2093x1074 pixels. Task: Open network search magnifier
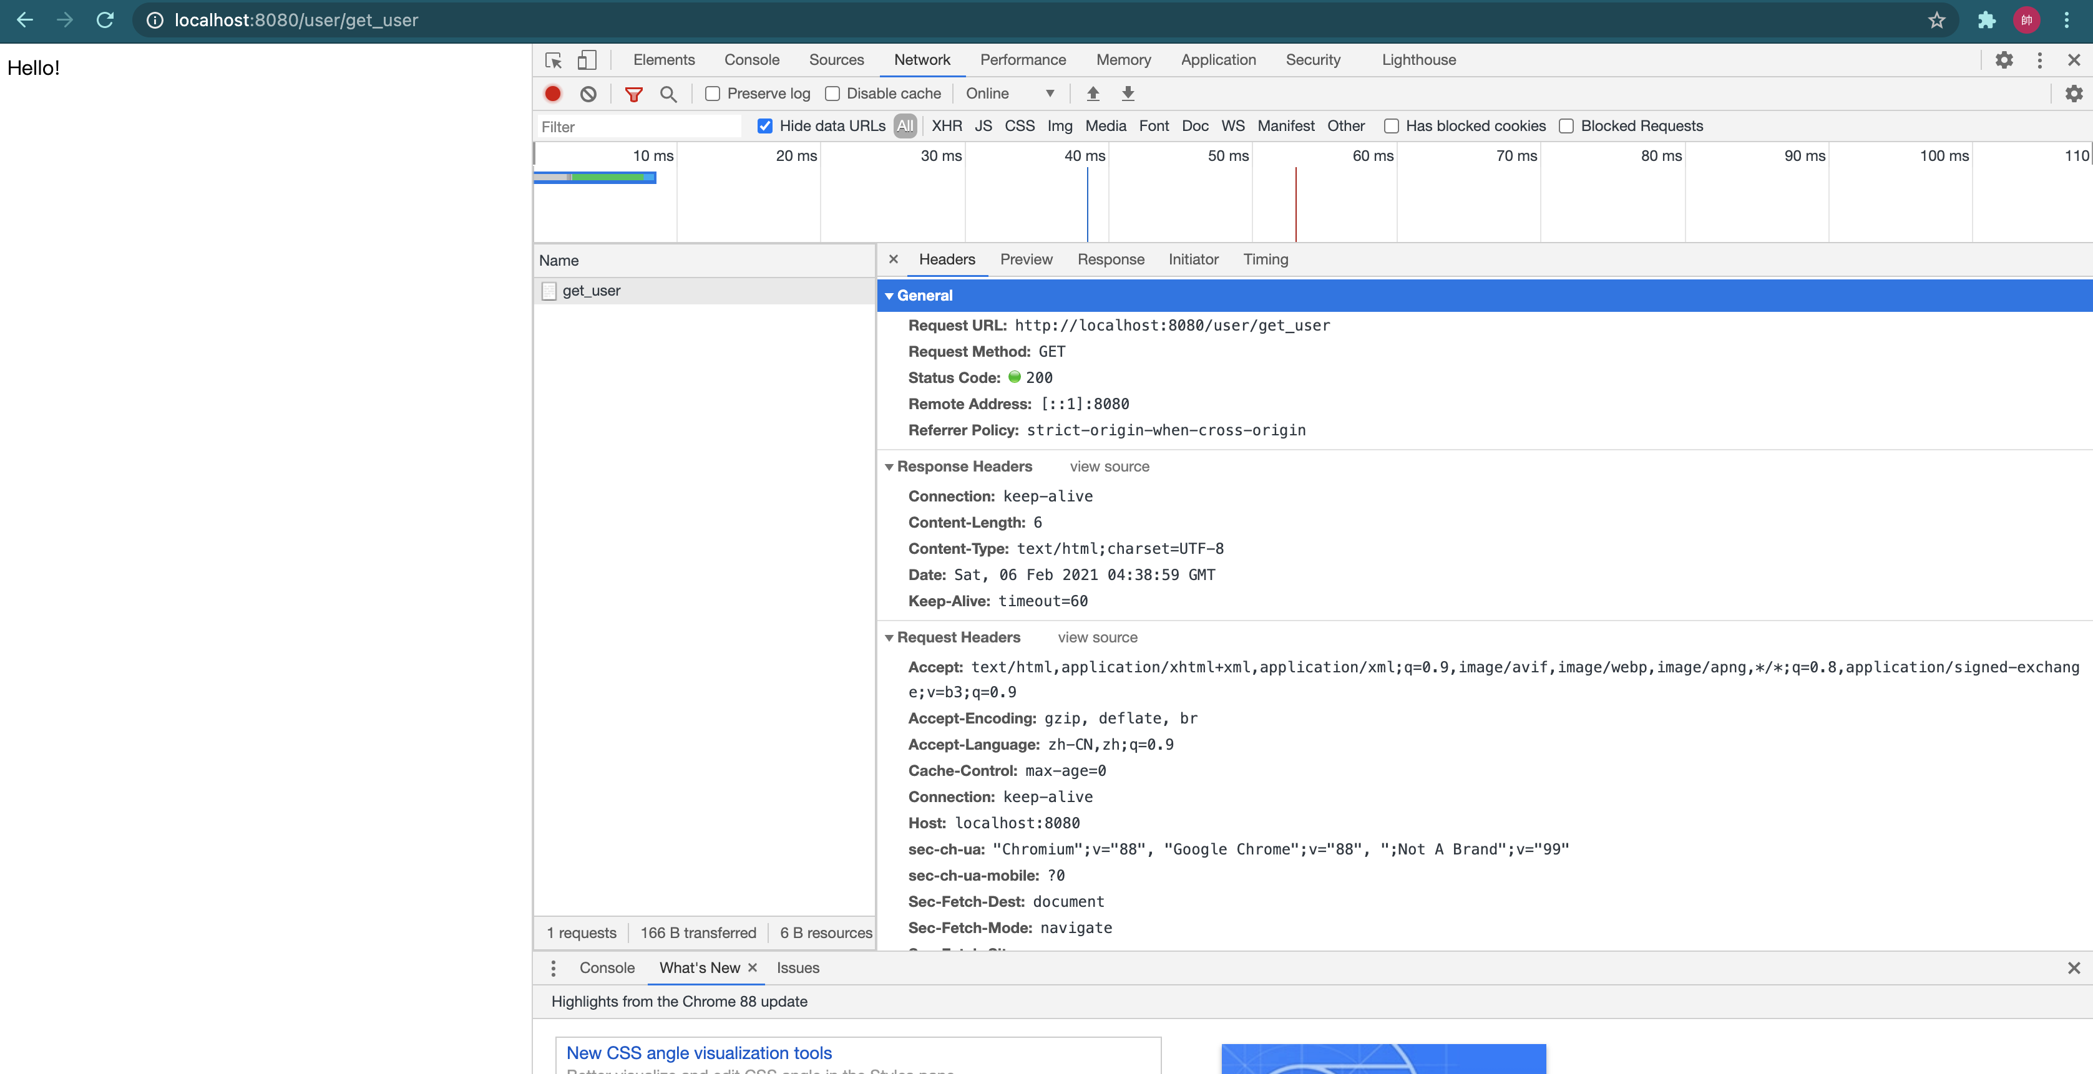point(668,94)
